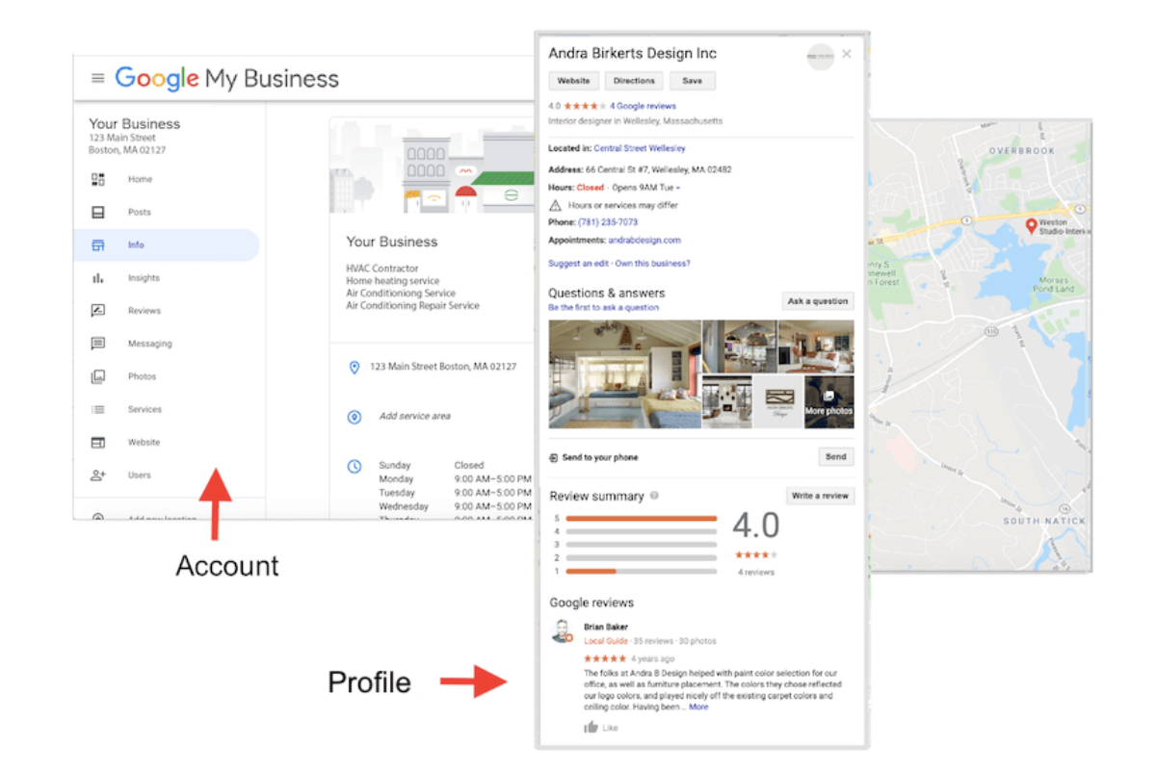
Task: Click the Monday 9:00 AM–5:00 PM hours row
Action: (x=455, y=479)
